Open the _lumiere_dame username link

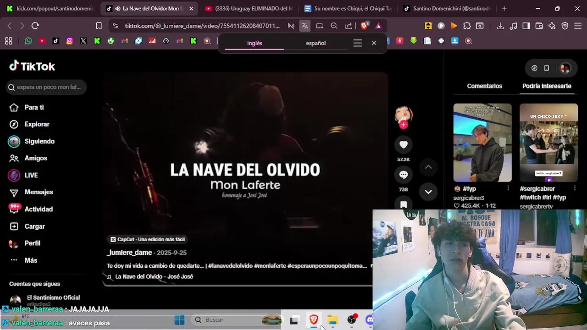[129, 253]
